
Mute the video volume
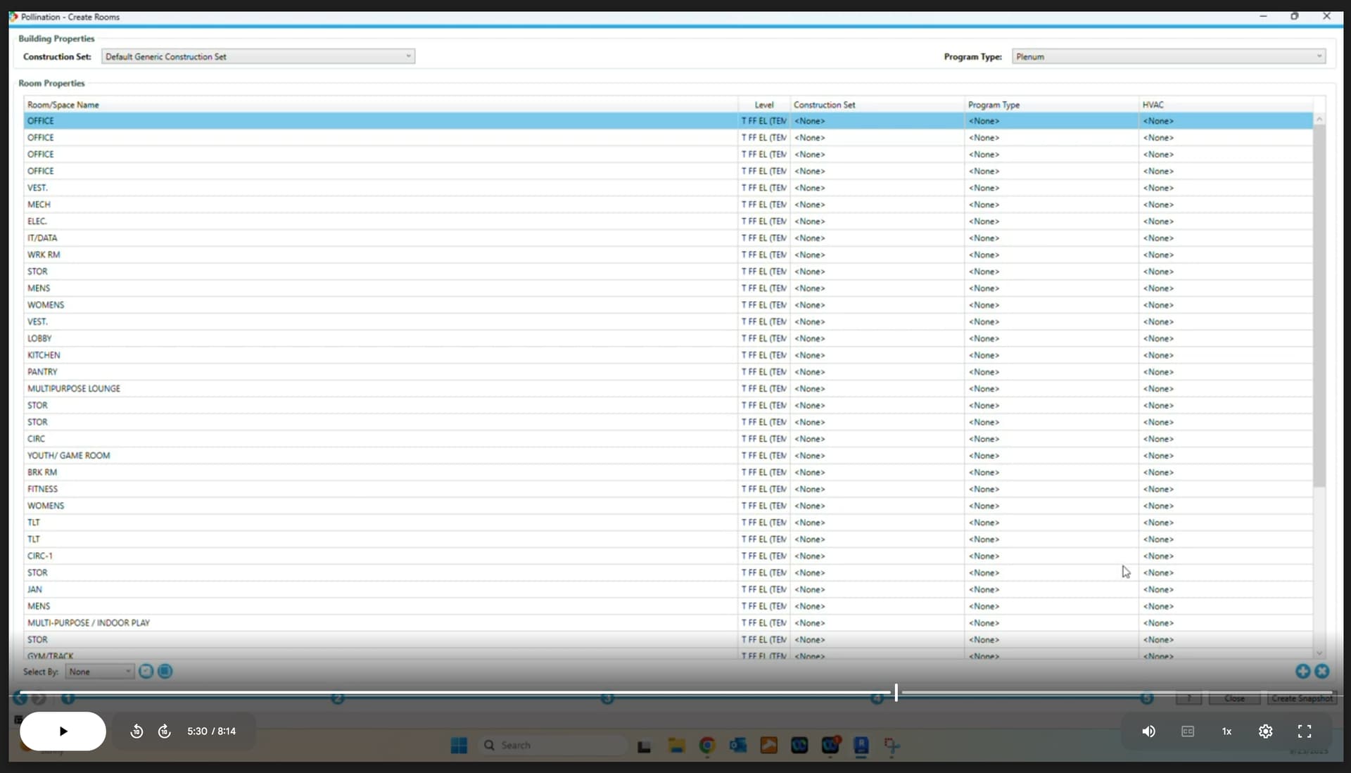point(1148,732)
